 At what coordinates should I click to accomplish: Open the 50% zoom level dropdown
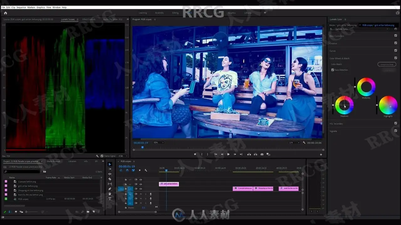[x=159, y=142]
